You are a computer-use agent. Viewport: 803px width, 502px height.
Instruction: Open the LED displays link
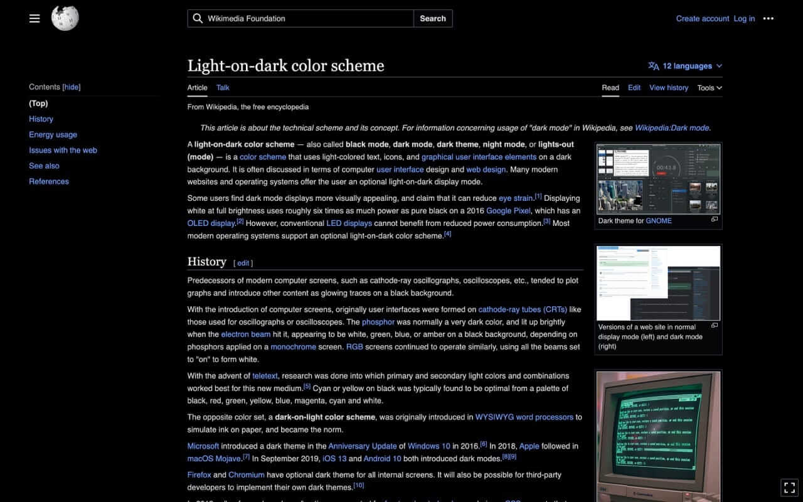click(x=349, y=223)
